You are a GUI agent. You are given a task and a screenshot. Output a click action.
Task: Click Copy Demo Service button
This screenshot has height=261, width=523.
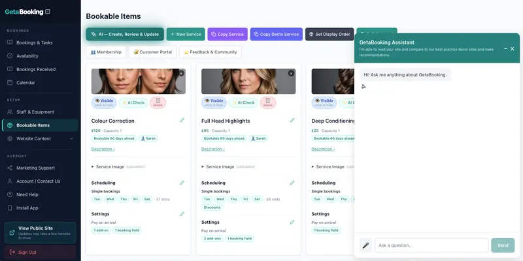click(276, 35)
